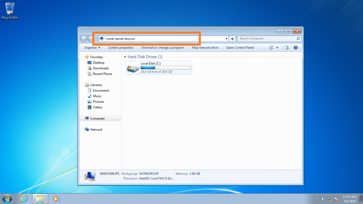363x204 pixels.
Task: Open the change view options dropdown arrow
Action: tap(277, 48)
